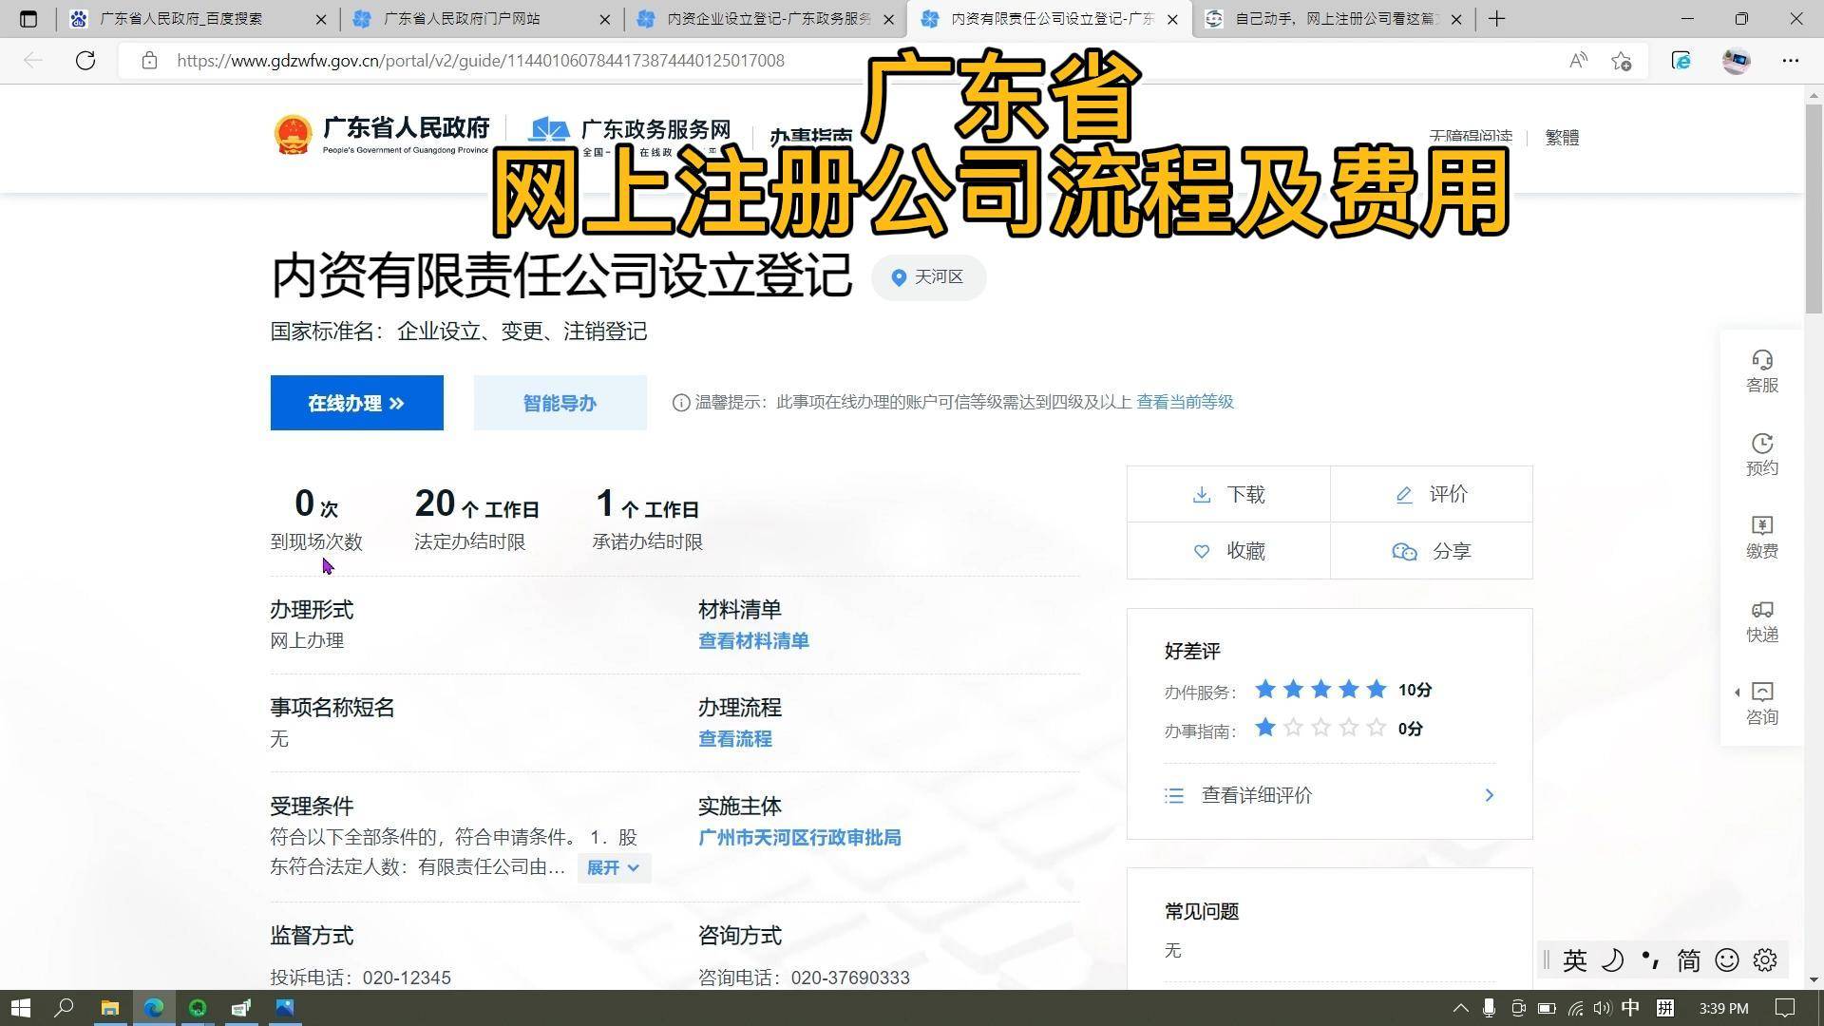Toggle IME moon mode icon
The height and width of the screenshot is (1026, 1824).
pyautogui.click(x=1612, y=960)
